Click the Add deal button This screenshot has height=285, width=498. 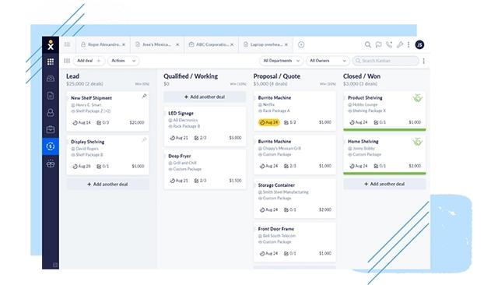pos(89,61)
